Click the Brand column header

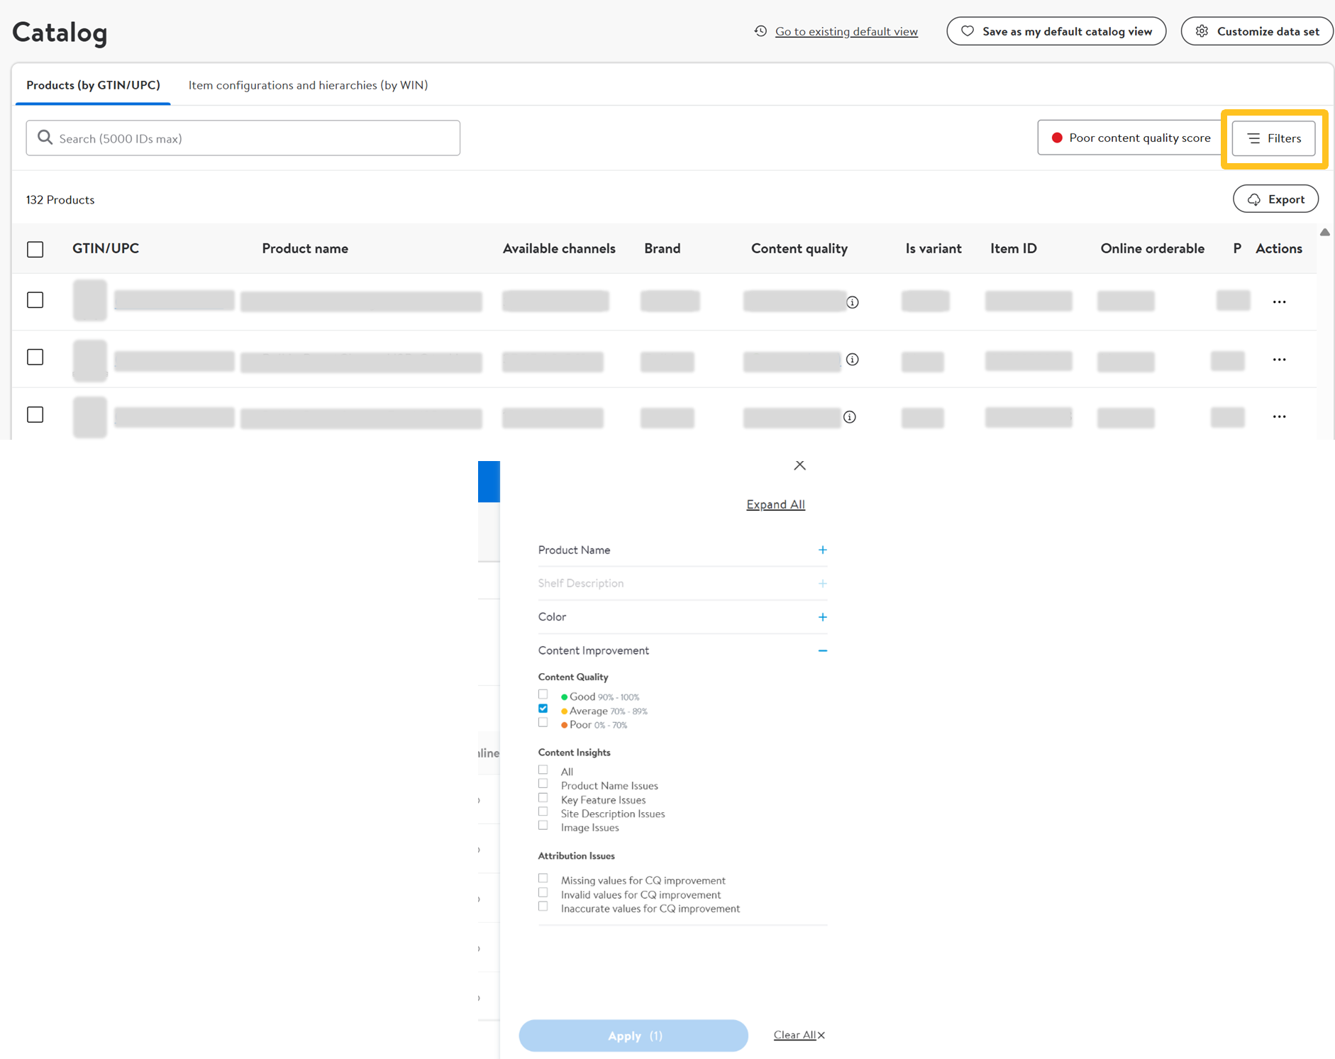[663, 248]
